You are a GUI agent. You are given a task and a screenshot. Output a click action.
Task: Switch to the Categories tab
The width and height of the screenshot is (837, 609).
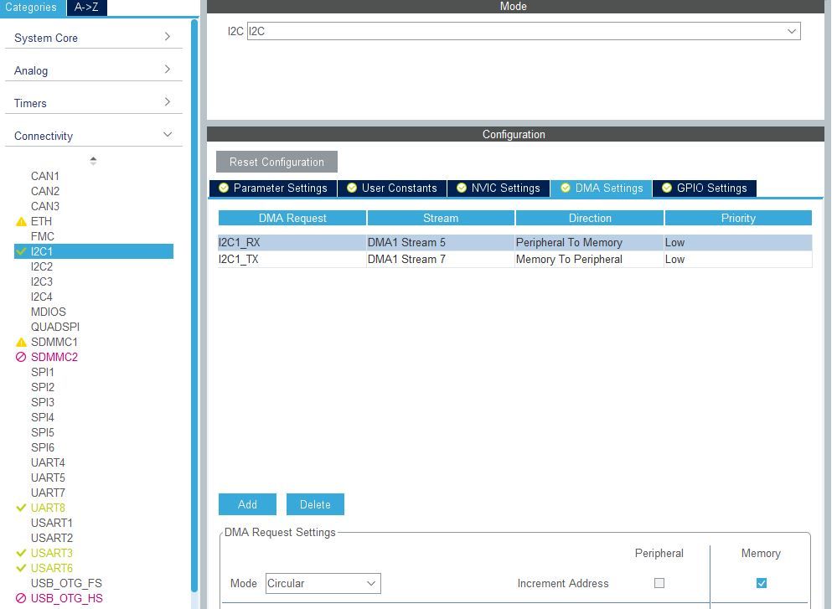pyautogui.click(x=32, y=8)
